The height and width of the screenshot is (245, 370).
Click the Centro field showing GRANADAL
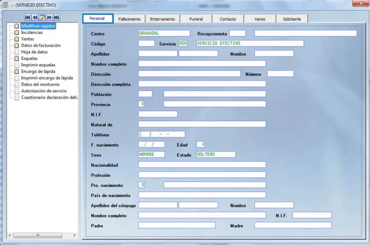[164, 33]
